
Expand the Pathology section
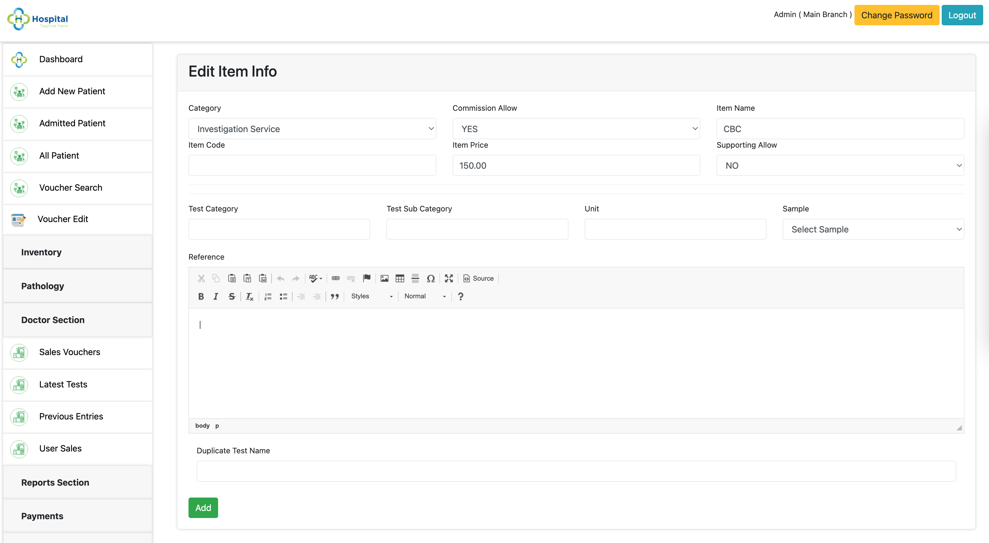click(x=77, y=286)
